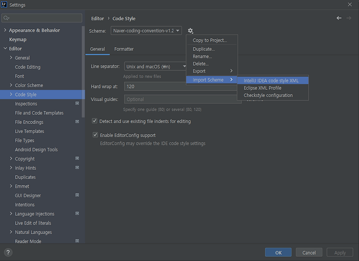Click the back navigation arrow

pos(339,18)
